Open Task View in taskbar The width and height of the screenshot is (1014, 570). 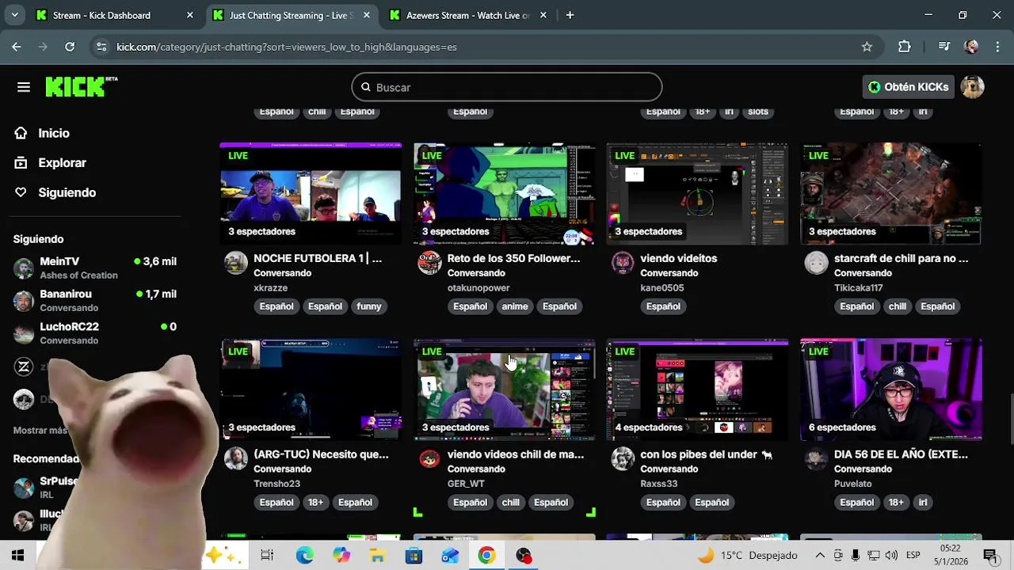pos(267,556)
